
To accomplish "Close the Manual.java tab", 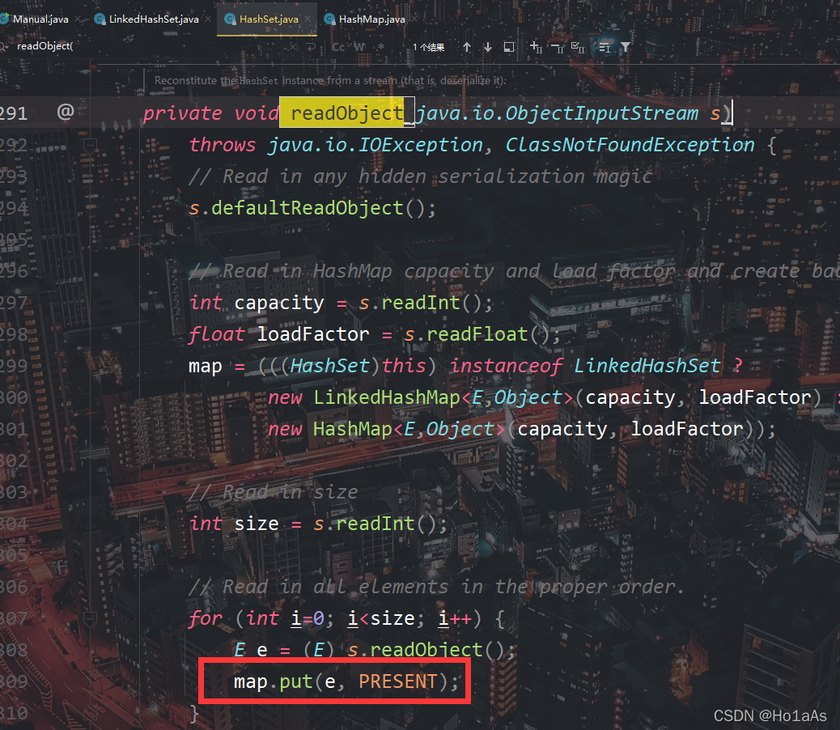I will pyautogui.click(x=78, y=19).
